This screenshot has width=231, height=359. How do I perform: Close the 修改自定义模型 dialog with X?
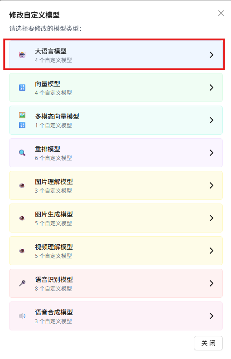pos(221,13)
